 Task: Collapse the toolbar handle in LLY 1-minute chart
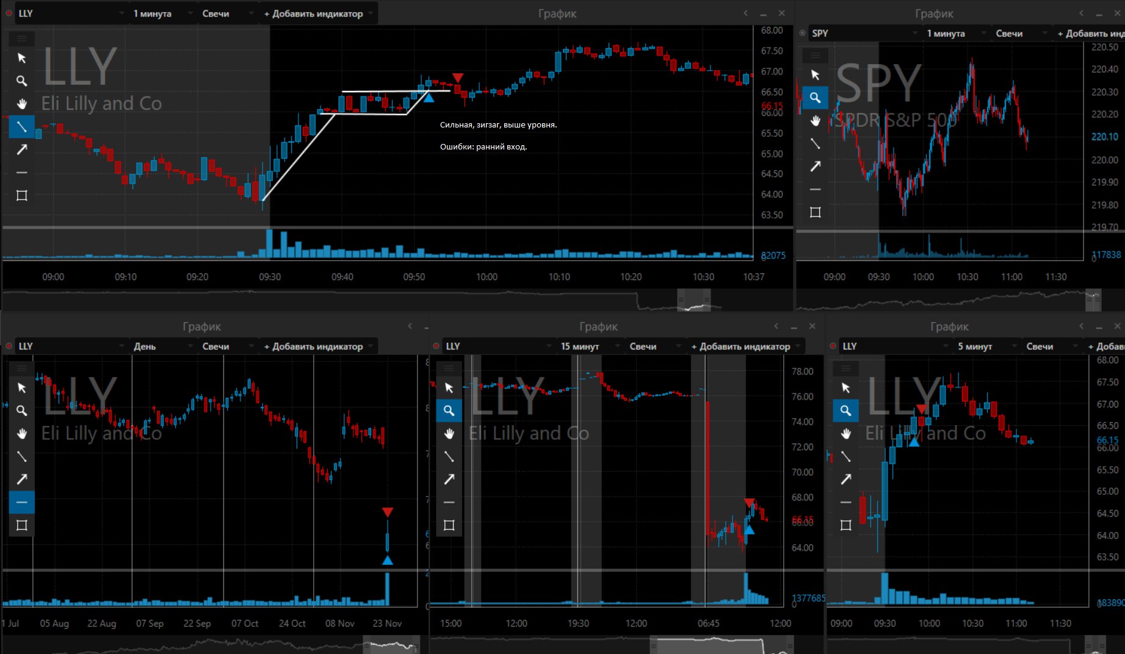[x=21, y=38]
